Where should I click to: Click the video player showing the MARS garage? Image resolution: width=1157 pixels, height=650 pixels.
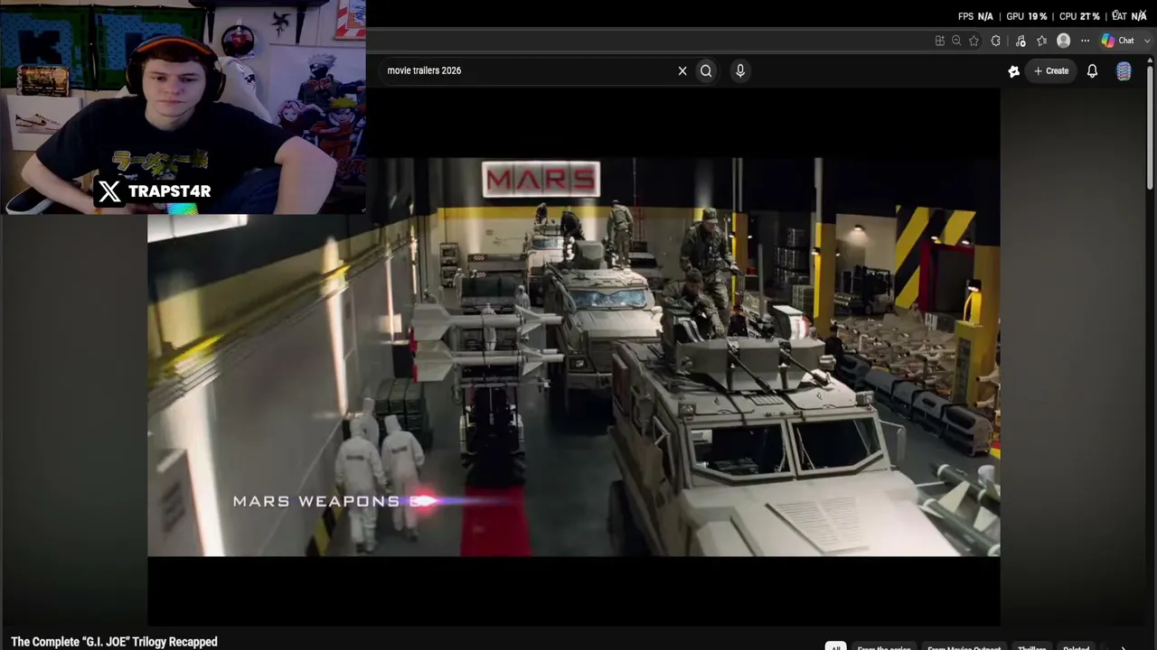coord(574,357)
